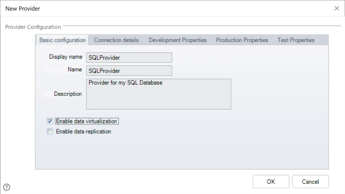Close the New Provider dialog
The image size is (345, 194).
coord(337,8)
